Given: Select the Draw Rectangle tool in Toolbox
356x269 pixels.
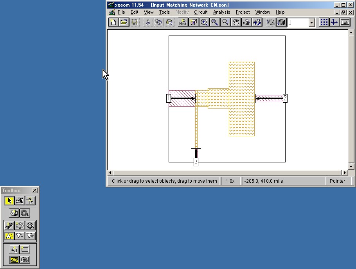Looking at the screenshot, I should pos(25,249).
